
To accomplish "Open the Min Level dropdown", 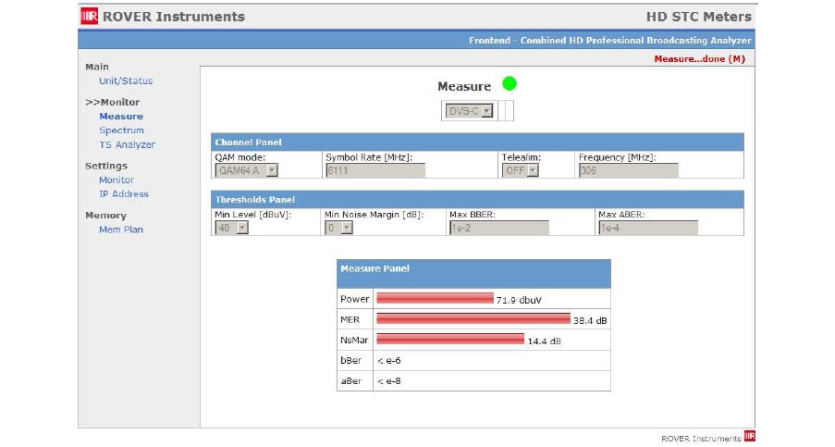I will pyautogui.click(x=232, y=228).
